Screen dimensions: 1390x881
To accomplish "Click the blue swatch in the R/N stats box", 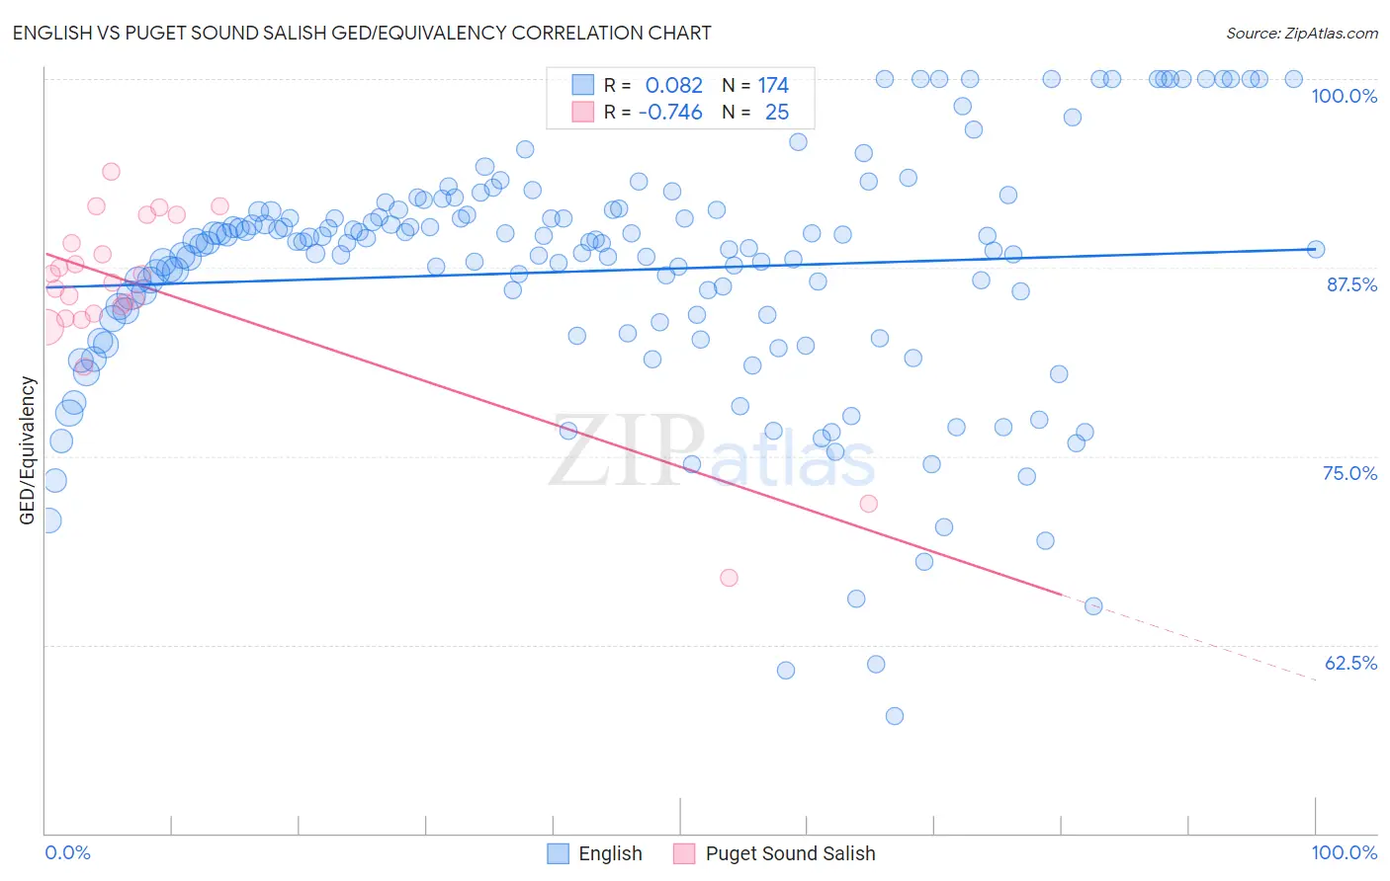I will click(x=583, y=85).
